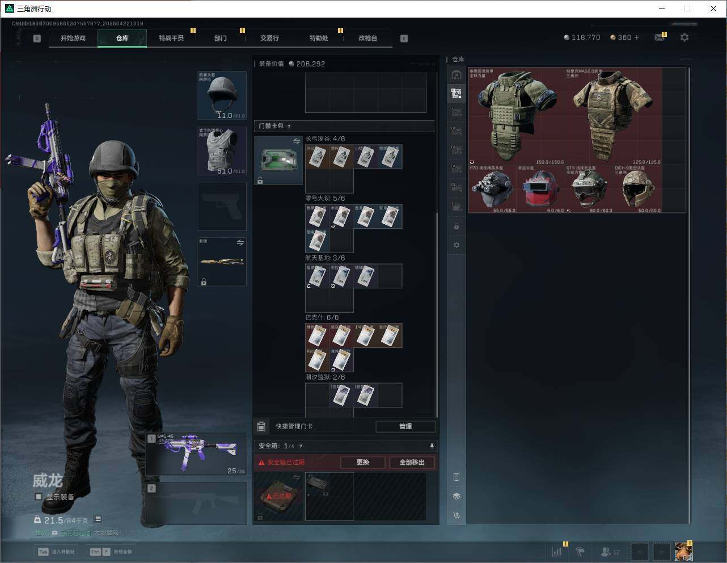
Task: Pin the 安全箱 section
Action: click(x=432, y=446)
